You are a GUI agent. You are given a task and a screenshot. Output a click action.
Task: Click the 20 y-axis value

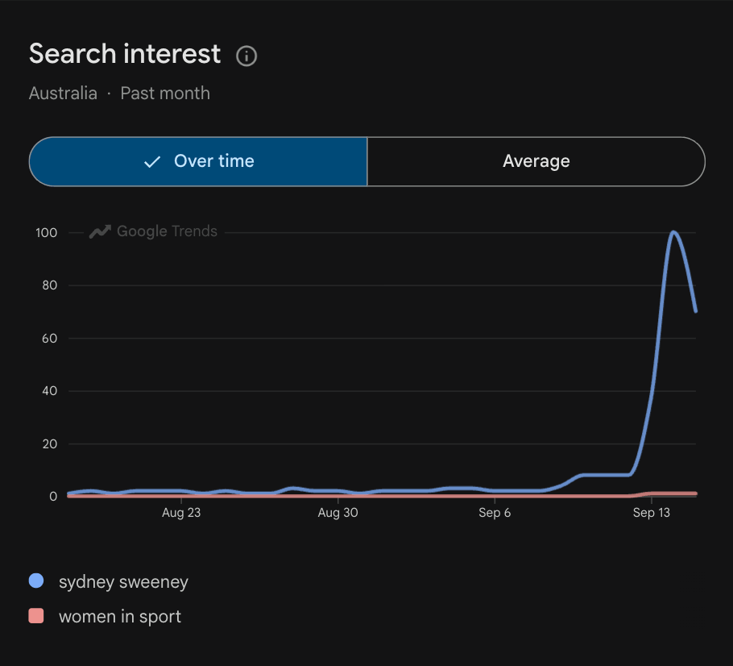(x=50, y=443)
